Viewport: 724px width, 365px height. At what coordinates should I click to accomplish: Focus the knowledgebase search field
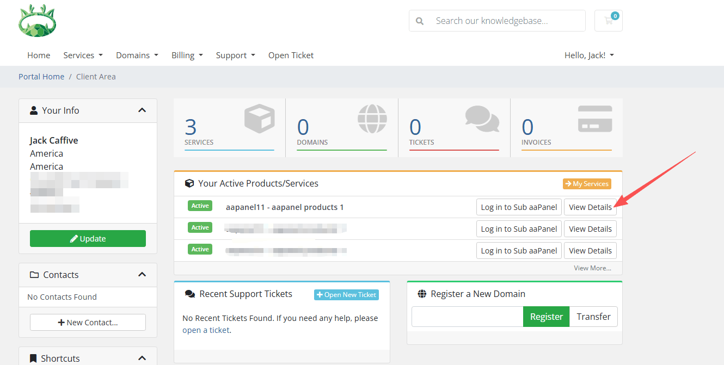pos(506,21)
